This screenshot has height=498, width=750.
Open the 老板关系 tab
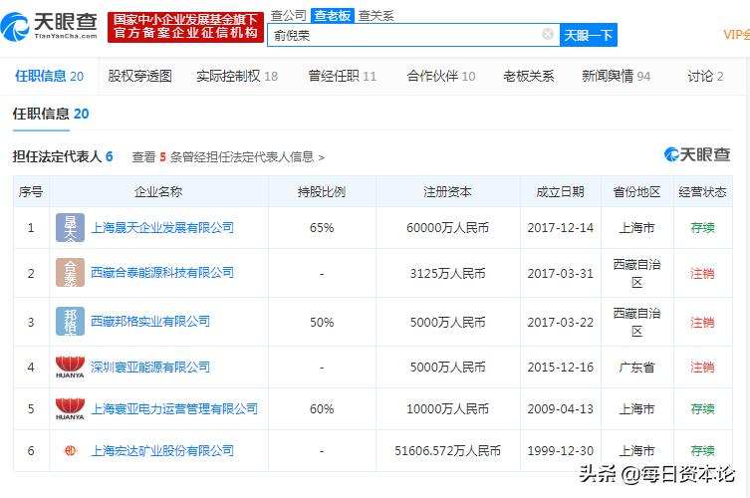click(x=529, y=76)
